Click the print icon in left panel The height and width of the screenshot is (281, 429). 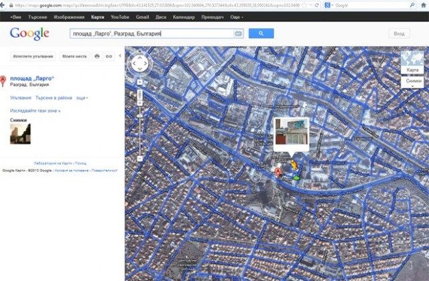97,56
